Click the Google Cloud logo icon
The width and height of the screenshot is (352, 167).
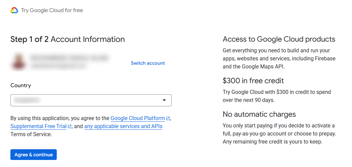coord(14,10)
